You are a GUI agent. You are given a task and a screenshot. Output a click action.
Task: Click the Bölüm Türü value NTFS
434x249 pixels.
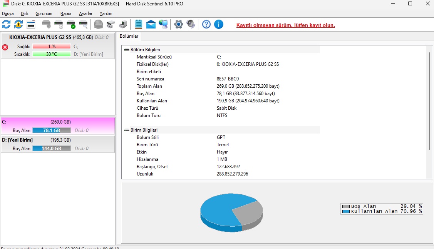click(222, 115)
